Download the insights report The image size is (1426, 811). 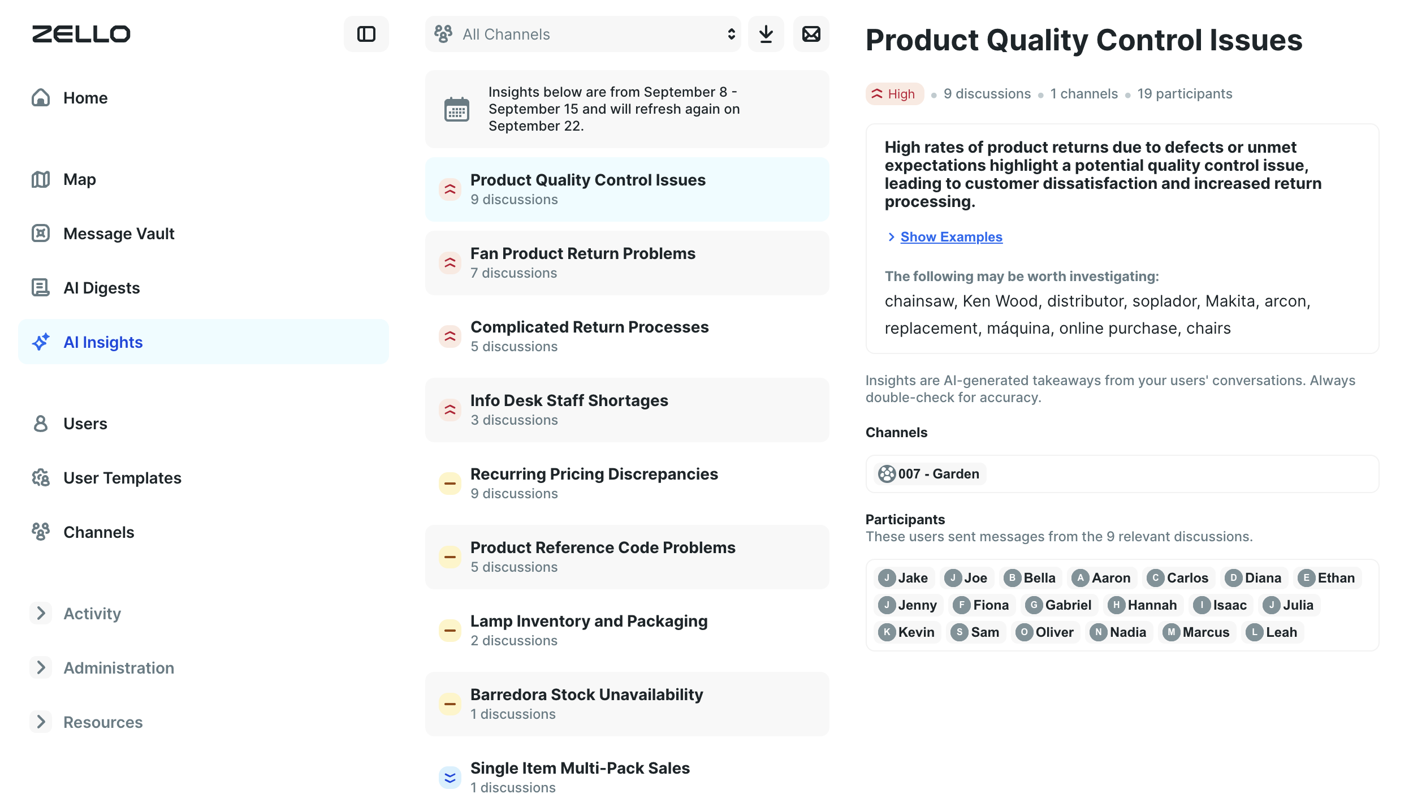[766, 34]
